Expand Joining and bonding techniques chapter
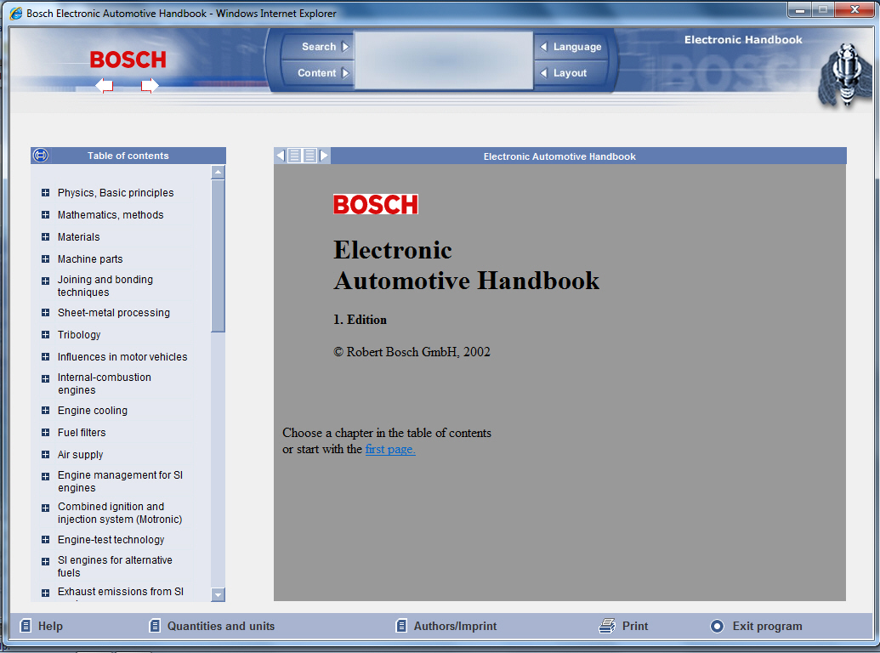The height and width of the screenshot is (653, 880). 45,281
